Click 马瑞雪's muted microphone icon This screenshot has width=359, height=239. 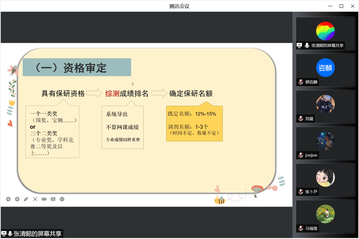click(301, 228)
